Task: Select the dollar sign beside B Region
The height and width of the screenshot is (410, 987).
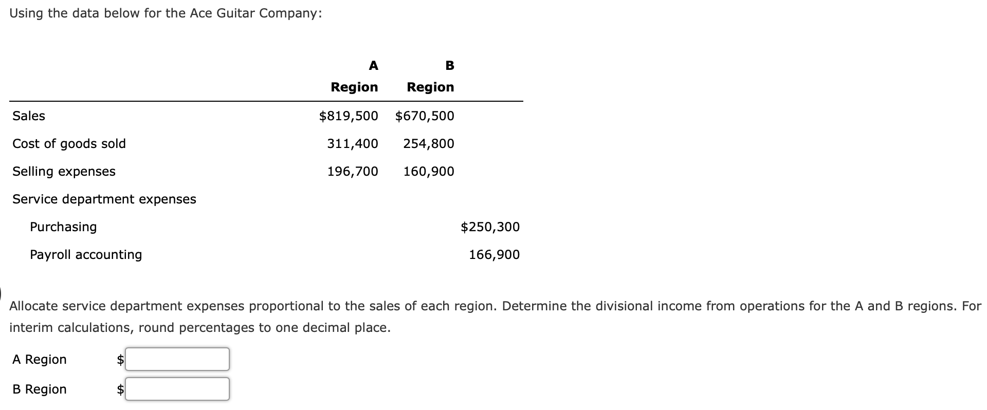Action: [120, 389]
